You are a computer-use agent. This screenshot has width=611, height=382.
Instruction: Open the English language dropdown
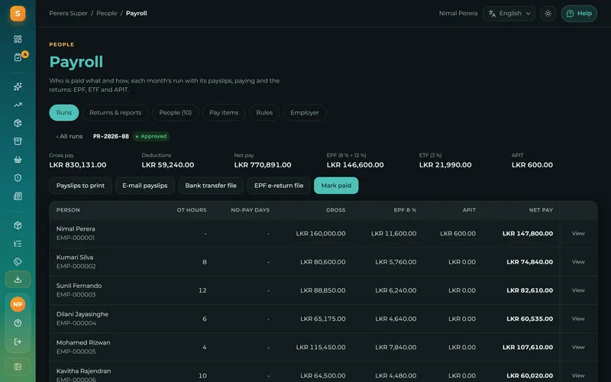[509, 14]
